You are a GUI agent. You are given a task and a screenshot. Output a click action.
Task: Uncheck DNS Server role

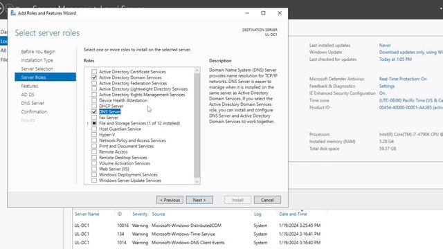click(x=94, y=112)
